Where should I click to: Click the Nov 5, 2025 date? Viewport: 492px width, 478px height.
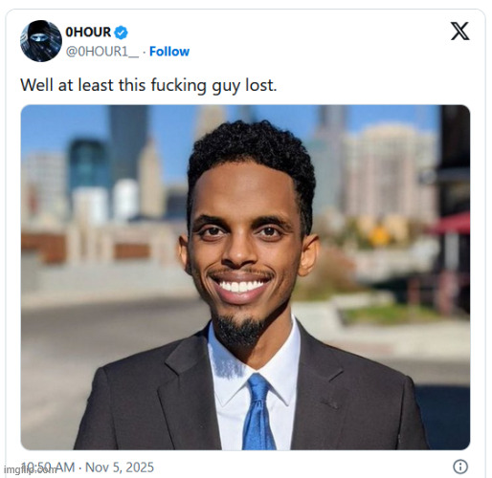pyautogui.click(x=120, y=467)
